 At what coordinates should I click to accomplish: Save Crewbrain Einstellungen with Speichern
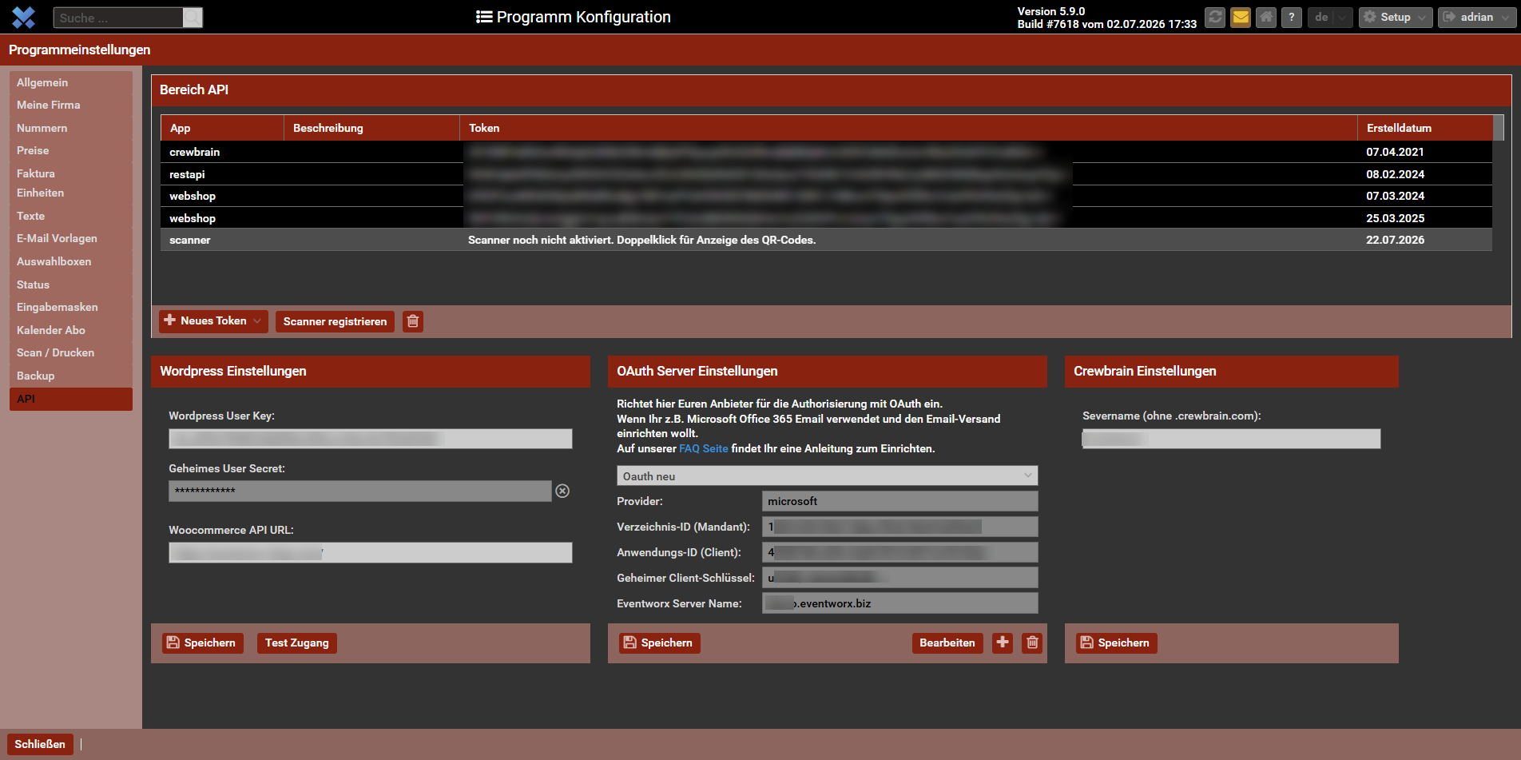pos(1117,643)
